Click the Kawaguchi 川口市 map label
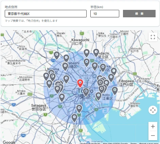Image resolution: width=160 pixels, height=144 pixels. pyautogui.click(x=80, y=42)
